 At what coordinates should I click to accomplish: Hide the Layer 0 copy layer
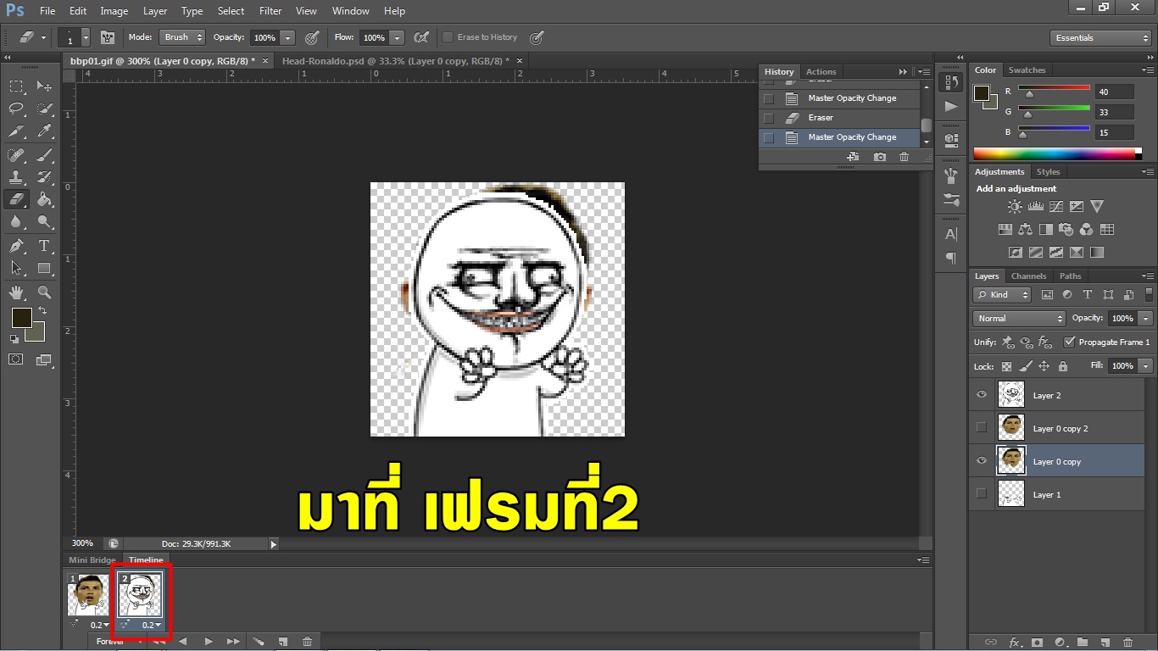982,461
